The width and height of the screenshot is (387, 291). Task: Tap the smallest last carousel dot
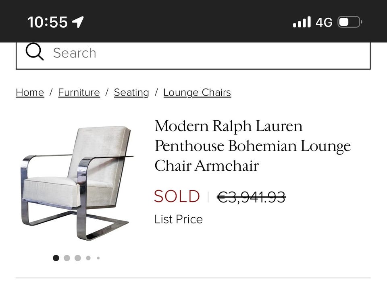pos(98,258)
